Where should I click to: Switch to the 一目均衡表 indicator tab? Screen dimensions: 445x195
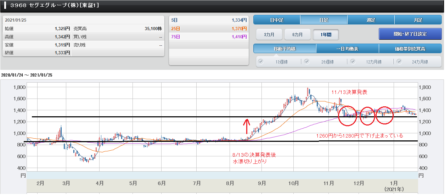point(347,49)
